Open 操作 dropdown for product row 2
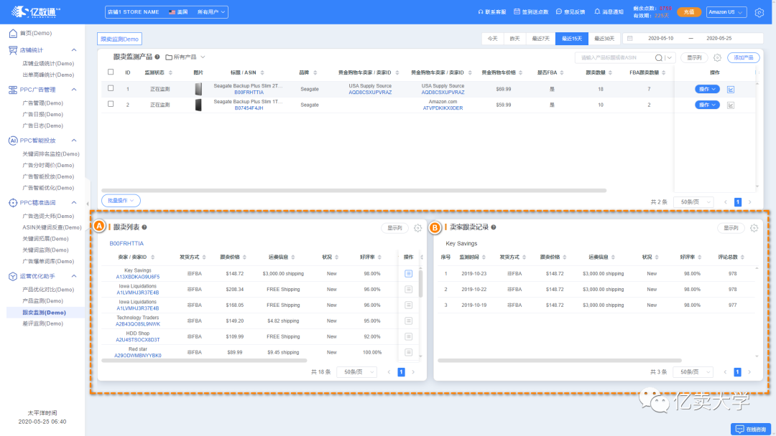Image resolution: width=776 pixels, height=436 pixels. point(707,105)
